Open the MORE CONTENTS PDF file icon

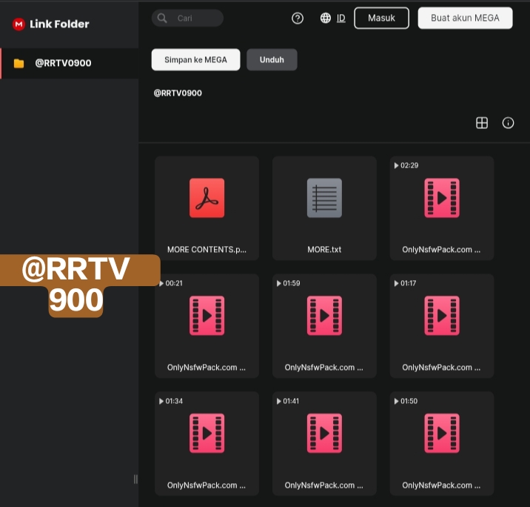[207, 198]
